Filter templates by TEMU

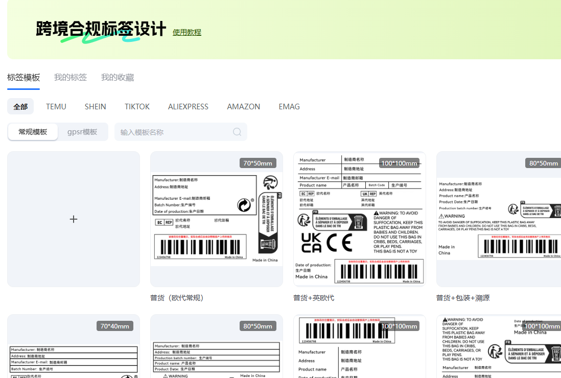(56, 107)
